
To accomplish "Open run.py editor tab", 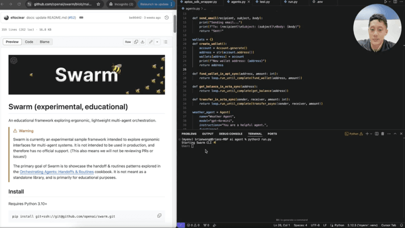I will (x=292, y=2).
